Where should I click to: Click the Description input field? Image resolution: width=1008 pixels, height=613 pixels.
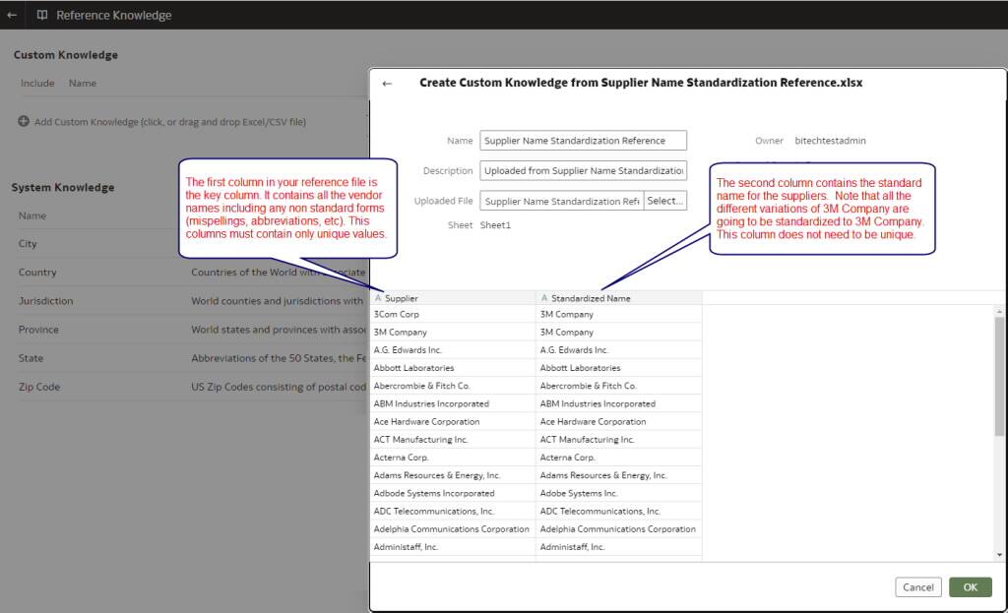pos(583,170)
